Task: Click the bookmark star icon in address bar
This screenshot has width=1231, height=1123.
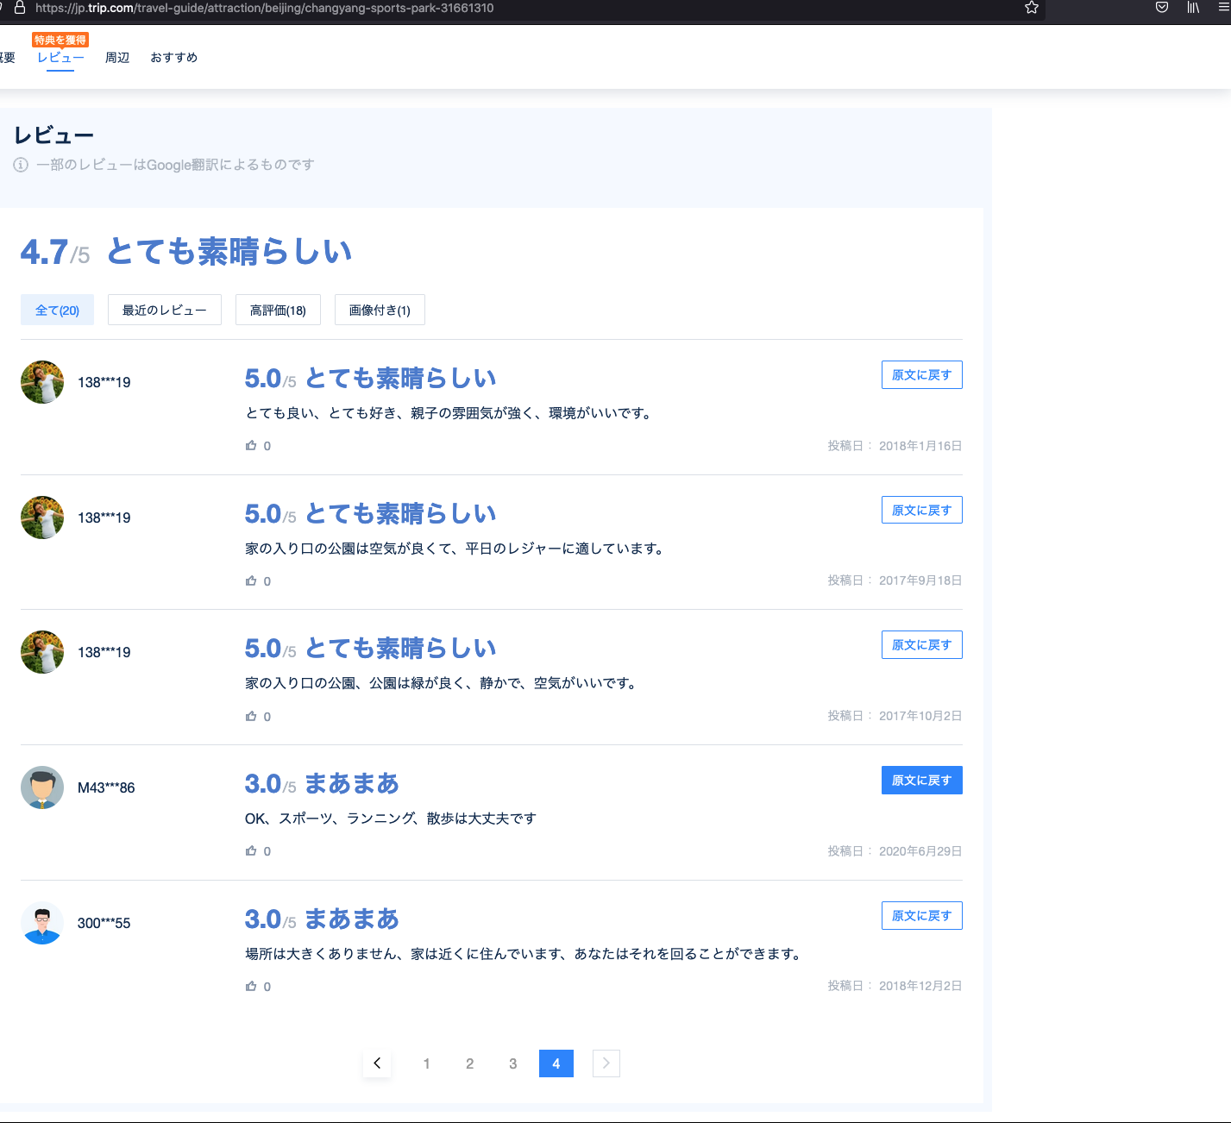Action: click(1031, 8)
